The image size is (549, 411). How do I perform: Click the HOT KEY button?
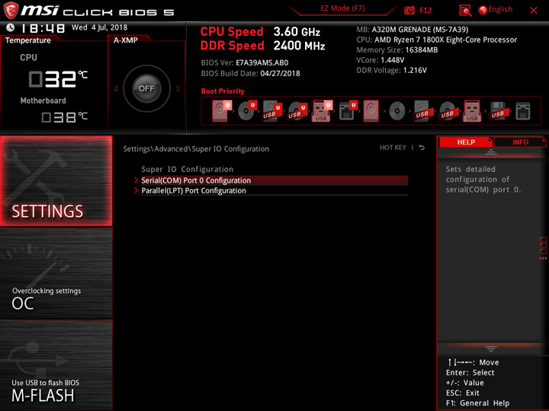tap(393, 148)
